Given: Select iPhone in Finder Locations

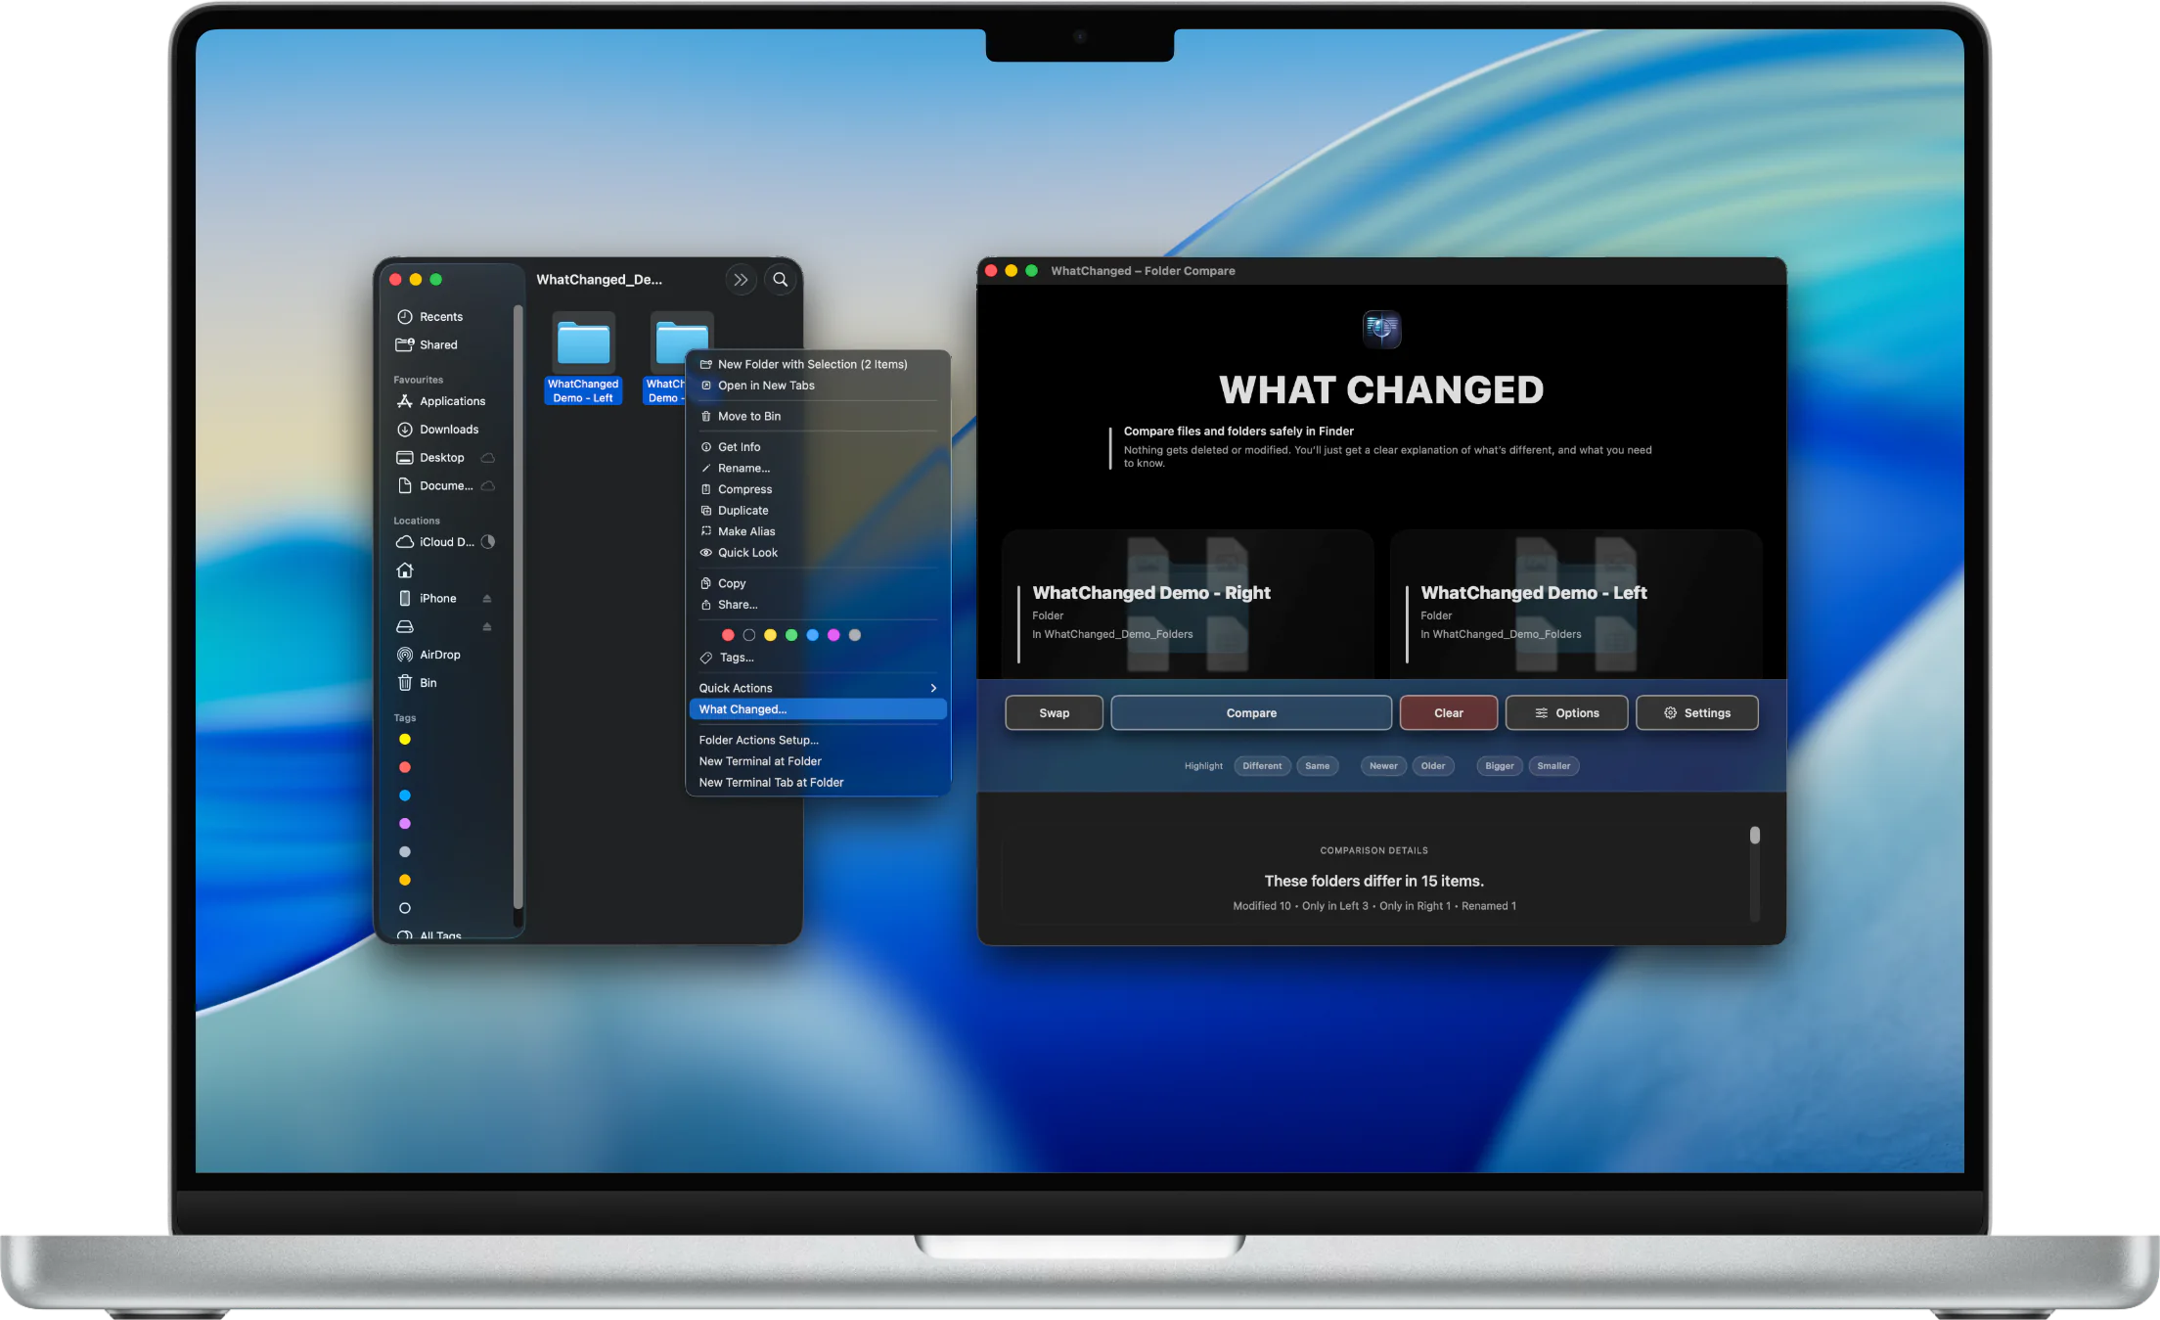Looking at the screenshot, I should click(x=427, y=599).
